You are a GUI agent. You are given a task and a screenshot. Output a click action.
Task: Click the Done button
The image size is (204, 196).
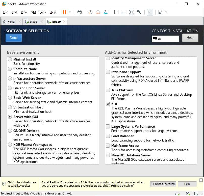click(14, 38)
